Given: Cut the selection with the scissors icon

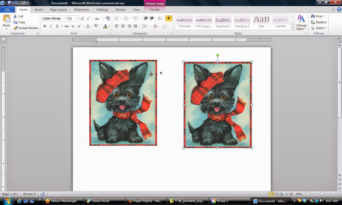Looking at the screenshot, I should click(x=18, y=16).
